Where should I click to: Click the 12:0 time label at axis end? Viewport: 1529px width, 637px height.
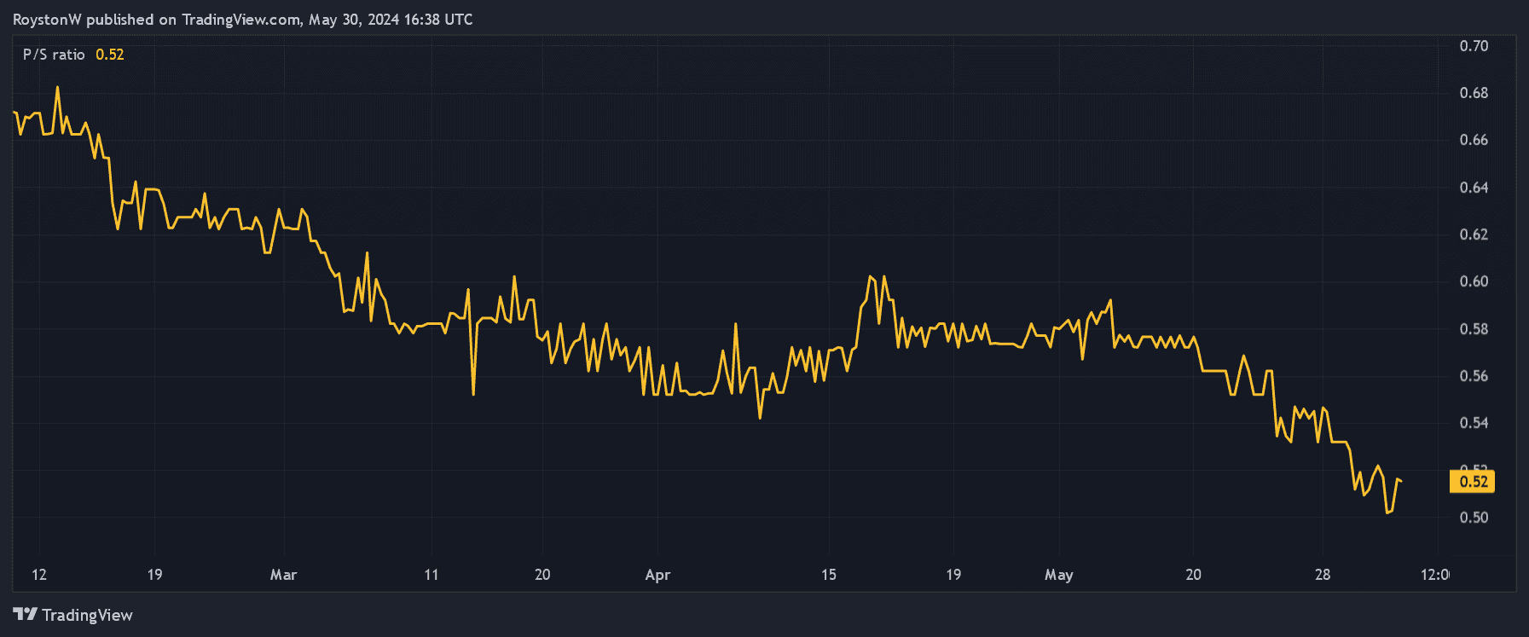1434,575
